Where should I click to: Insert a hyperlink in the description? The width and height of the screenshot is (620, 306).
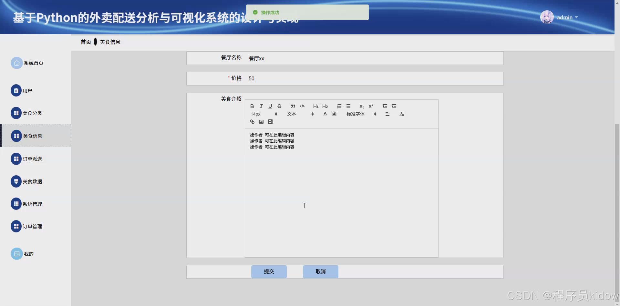pyautogui.click(x=252, y=122)
